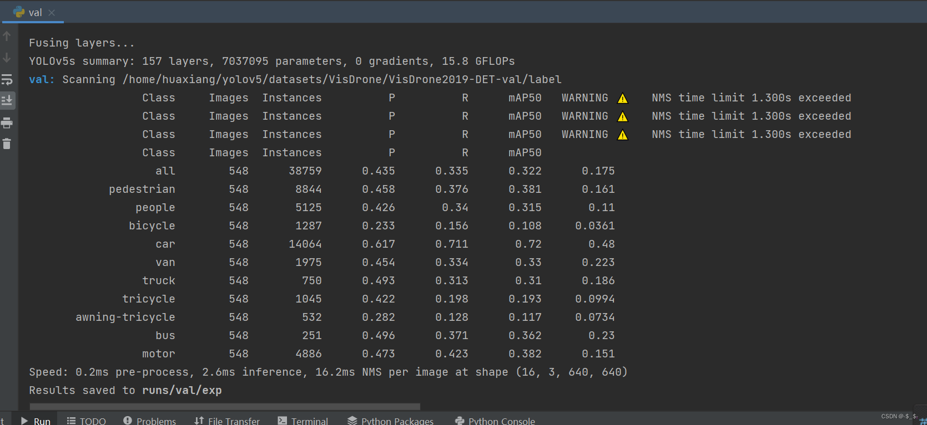
Task: Click the 'YOLOv5s summary' line
Action: tap(272, 61)
